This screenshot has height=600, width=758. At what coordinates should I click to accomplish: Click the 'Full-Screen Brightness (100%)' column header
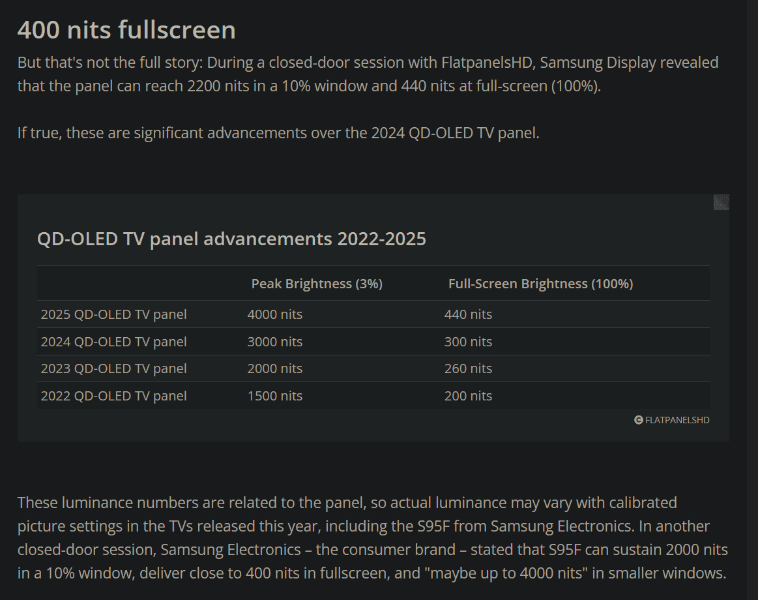click(x=540, y=284)
